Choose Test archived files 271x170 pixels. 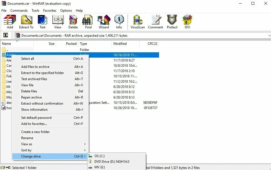click(x=50, y=79)
